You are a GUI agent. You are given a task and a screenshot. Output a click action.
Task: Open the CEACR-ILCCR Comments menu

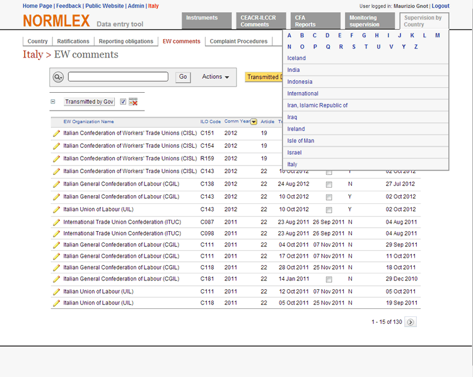pyautogui.click(x=261, y=21)
